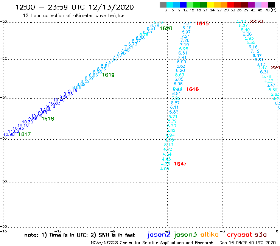Select the 8.52 wave height value
The height and width of the screenshot is (246, 280).
pyautogui.click(x=85, y=81)
